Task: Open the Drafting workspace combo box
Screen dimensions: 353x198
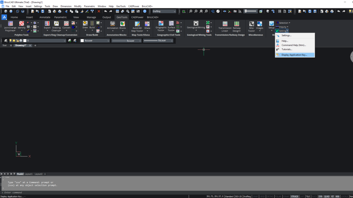Action: tap(164, 11)
